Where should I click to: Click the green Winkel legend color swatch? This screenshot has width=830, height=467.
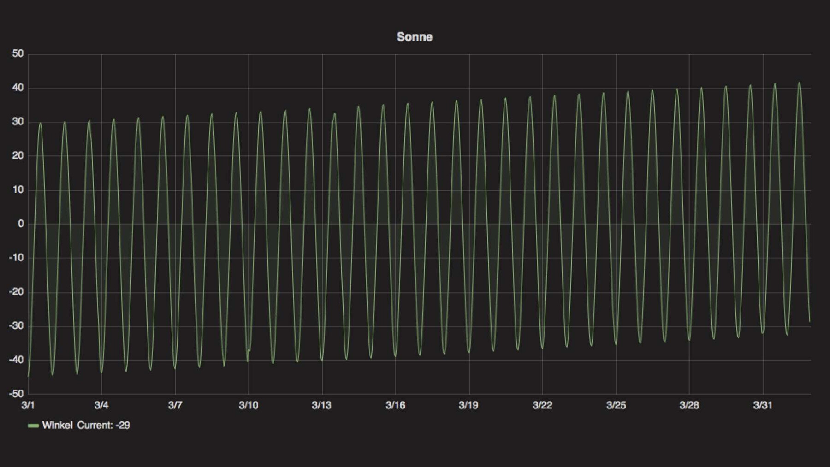(33, 426)
